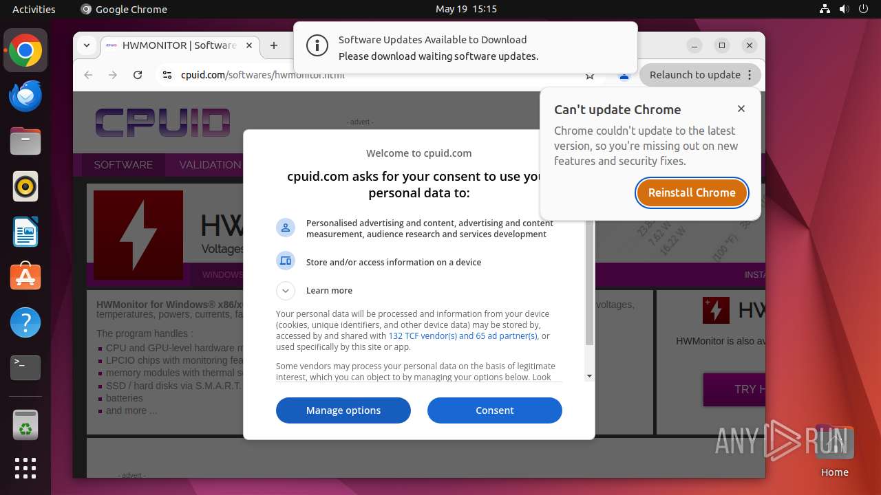Click the TRY H… purple button
This screenshot has height=495, width=881.
(x=734, y=389)
